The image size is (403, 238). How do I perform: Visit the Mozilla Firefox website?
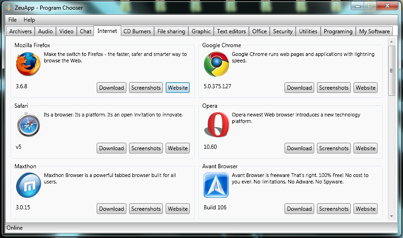coord(178,87)
